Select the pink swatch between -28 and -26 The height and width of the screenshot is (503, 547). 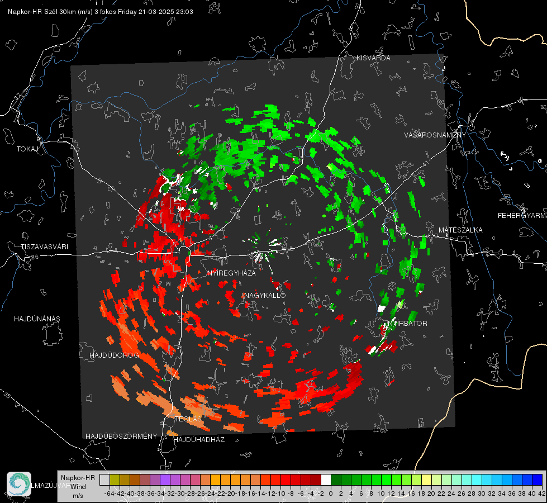pyautogui.click(x=195, y=480)
